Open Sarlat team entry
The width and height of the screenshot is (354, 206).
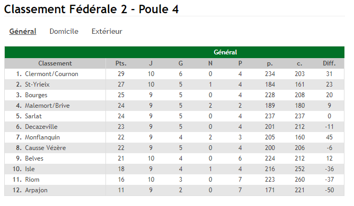[x=33, y=116]
